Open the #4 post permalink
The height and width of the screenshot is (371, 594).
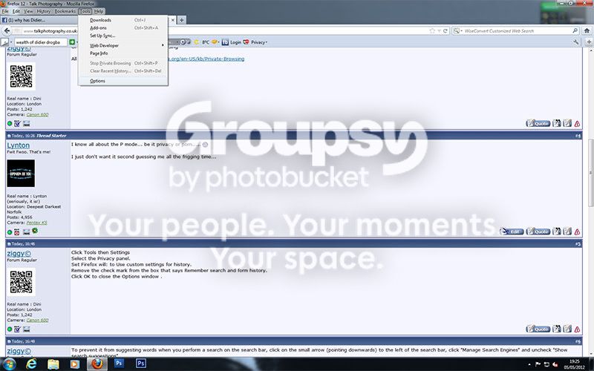(x=578, y=136)
